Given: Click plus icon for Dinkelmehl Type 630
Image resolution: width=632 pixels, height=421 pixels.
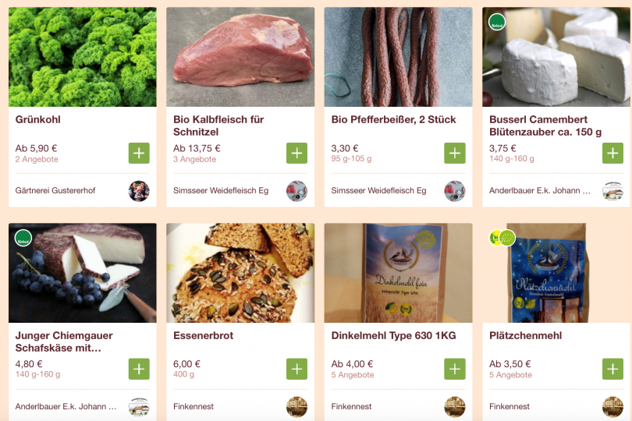Looking at the screenshot, I should point(455,369).
